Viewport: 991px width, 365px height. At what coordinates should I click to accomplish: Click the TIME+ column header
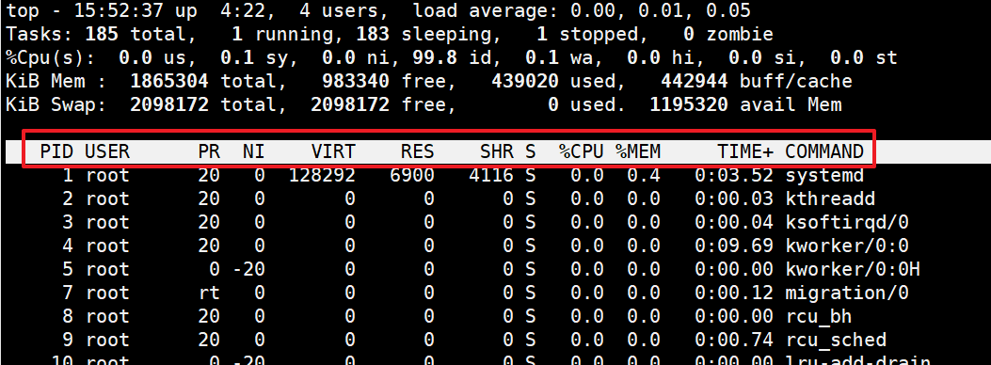(745, 151)
